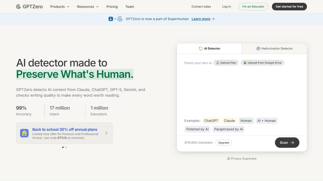Click Get started for free
The image size is (323, 181).
(x=289, y=7)
